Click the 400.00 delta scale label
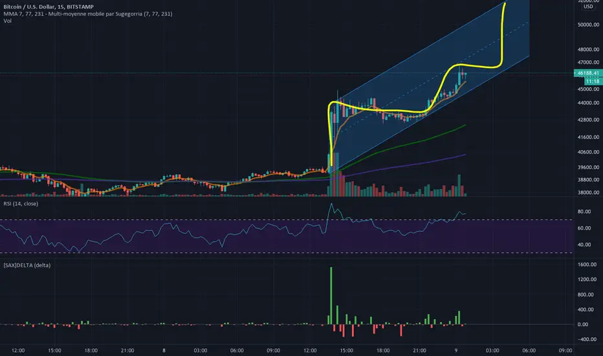 586,309
